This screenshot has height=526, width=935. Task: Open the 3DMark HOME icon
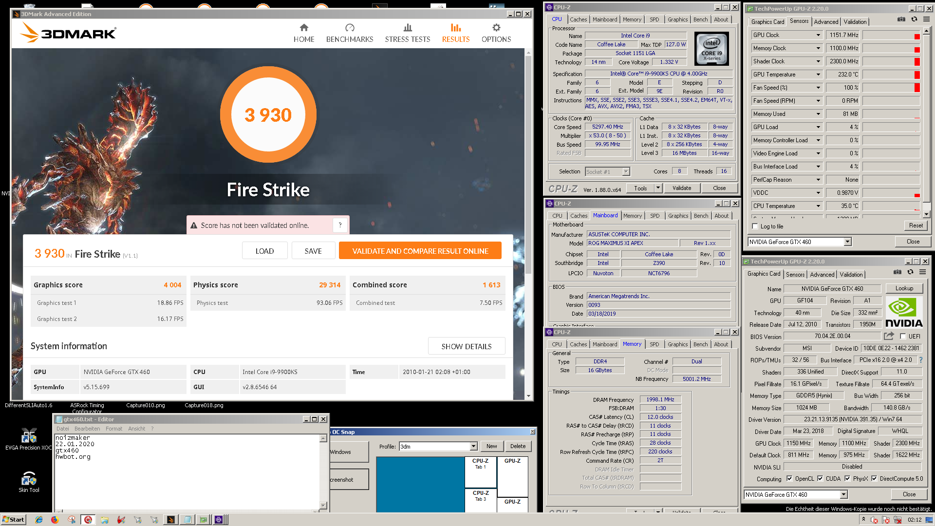point(304,28)
